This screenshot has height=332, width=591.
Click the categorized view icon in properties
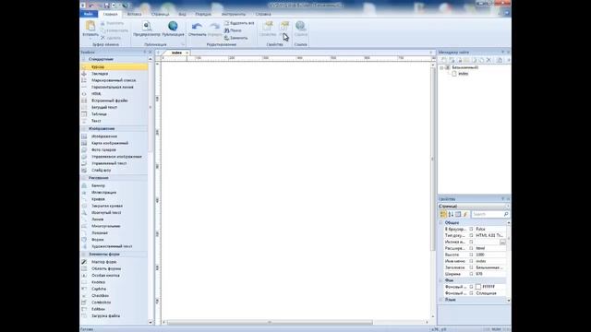point(443,214)
